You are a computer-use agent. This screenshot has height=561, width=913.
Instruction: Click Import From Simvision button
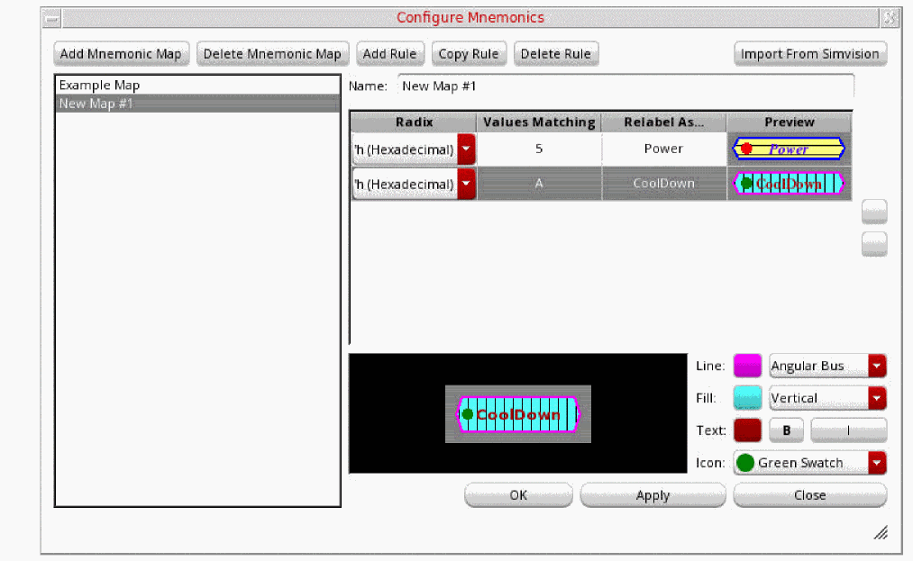point(809,54)
